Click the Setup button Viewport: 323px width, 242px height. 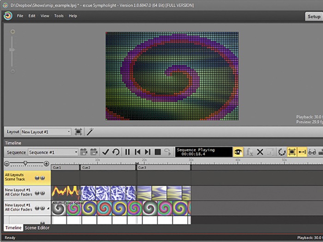point(314,16)
